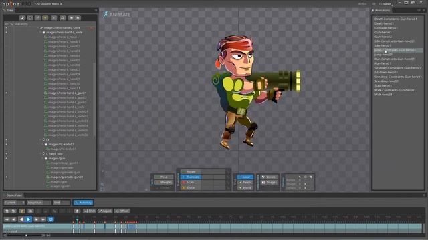Click the sixth Tree toolbar filter icon
The width and height of the screenshot is (428, 240).
tap(62, 18)
